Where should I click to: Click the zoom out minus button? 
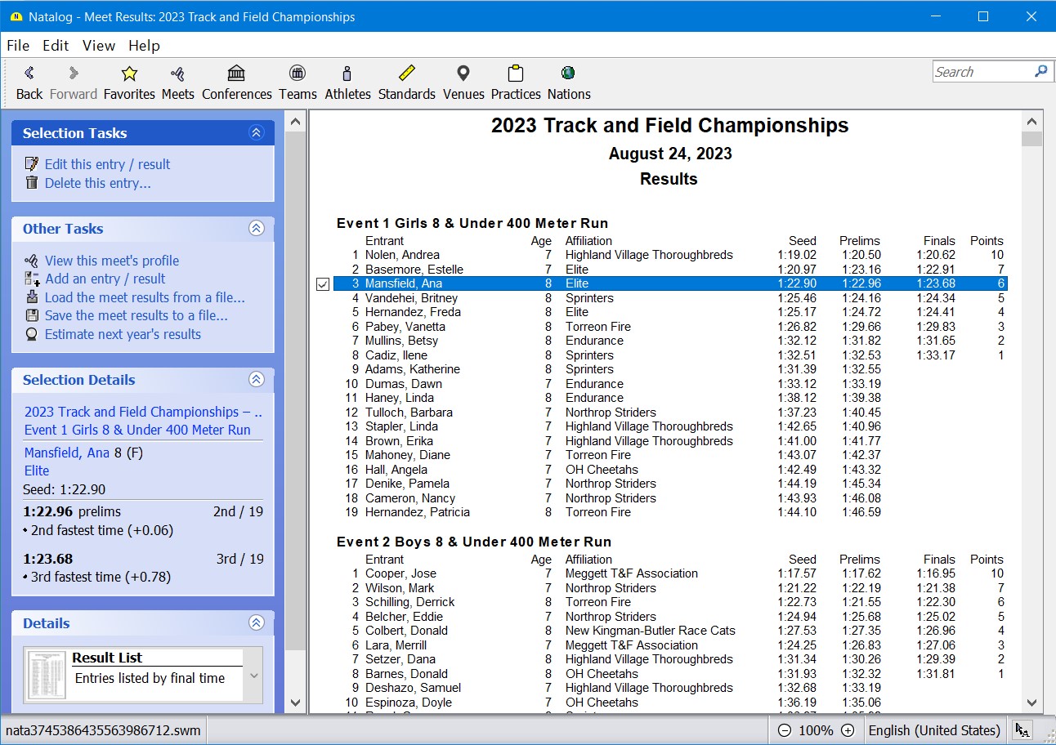(785, 730)
